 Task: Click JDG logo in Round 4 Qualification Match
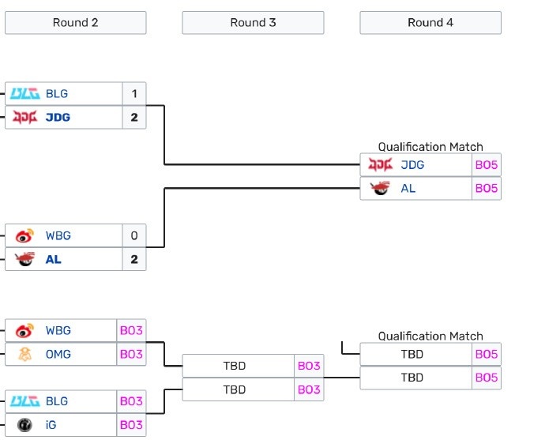380,165
